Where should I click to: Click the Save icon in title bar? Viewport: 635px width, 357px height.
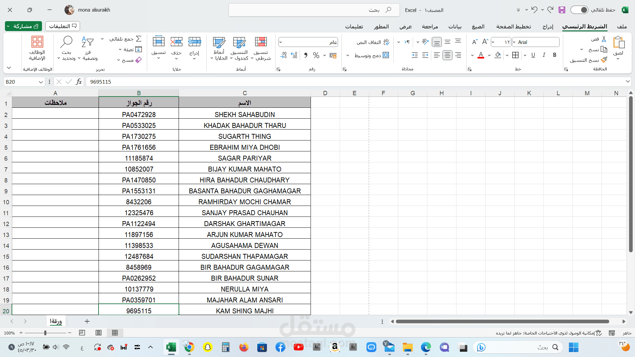pos(562,10)
